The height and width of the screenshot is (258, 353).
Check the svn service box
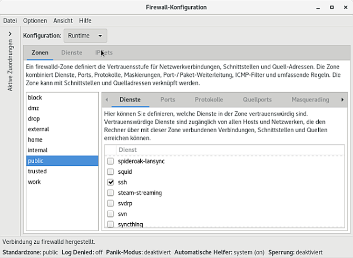111,214
